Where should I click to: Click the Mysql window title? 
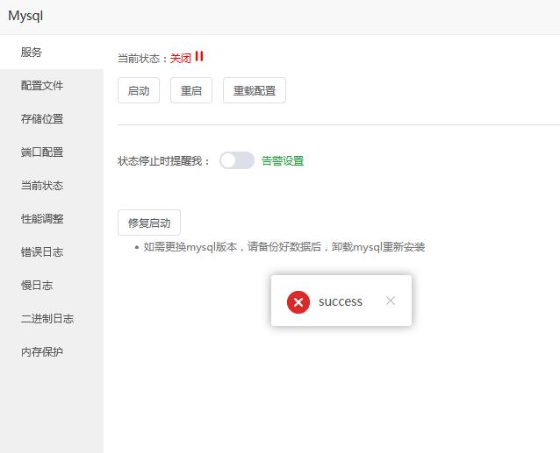point(25,16)
